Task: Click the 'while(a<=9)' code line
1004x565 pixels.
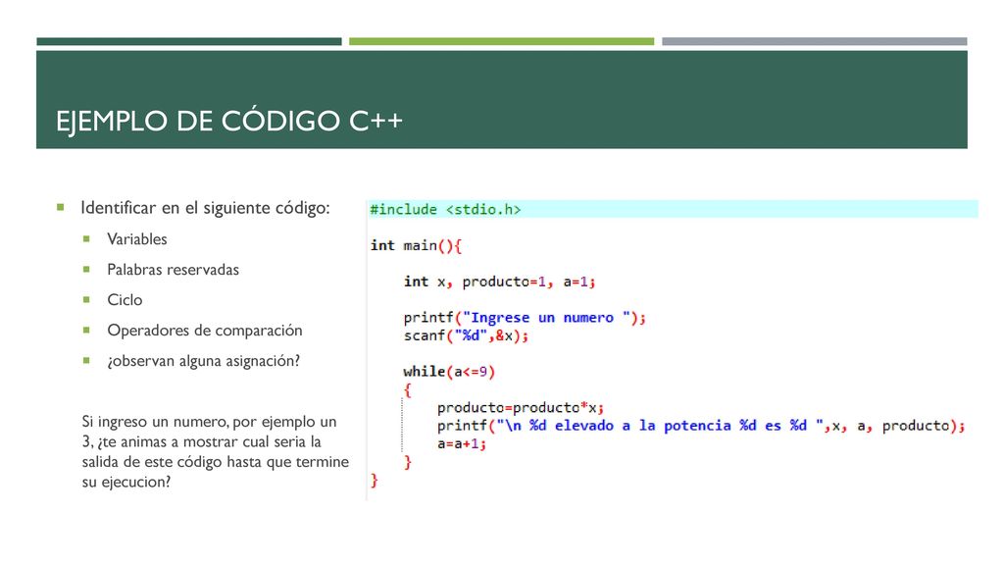Action: click(449, 372)
